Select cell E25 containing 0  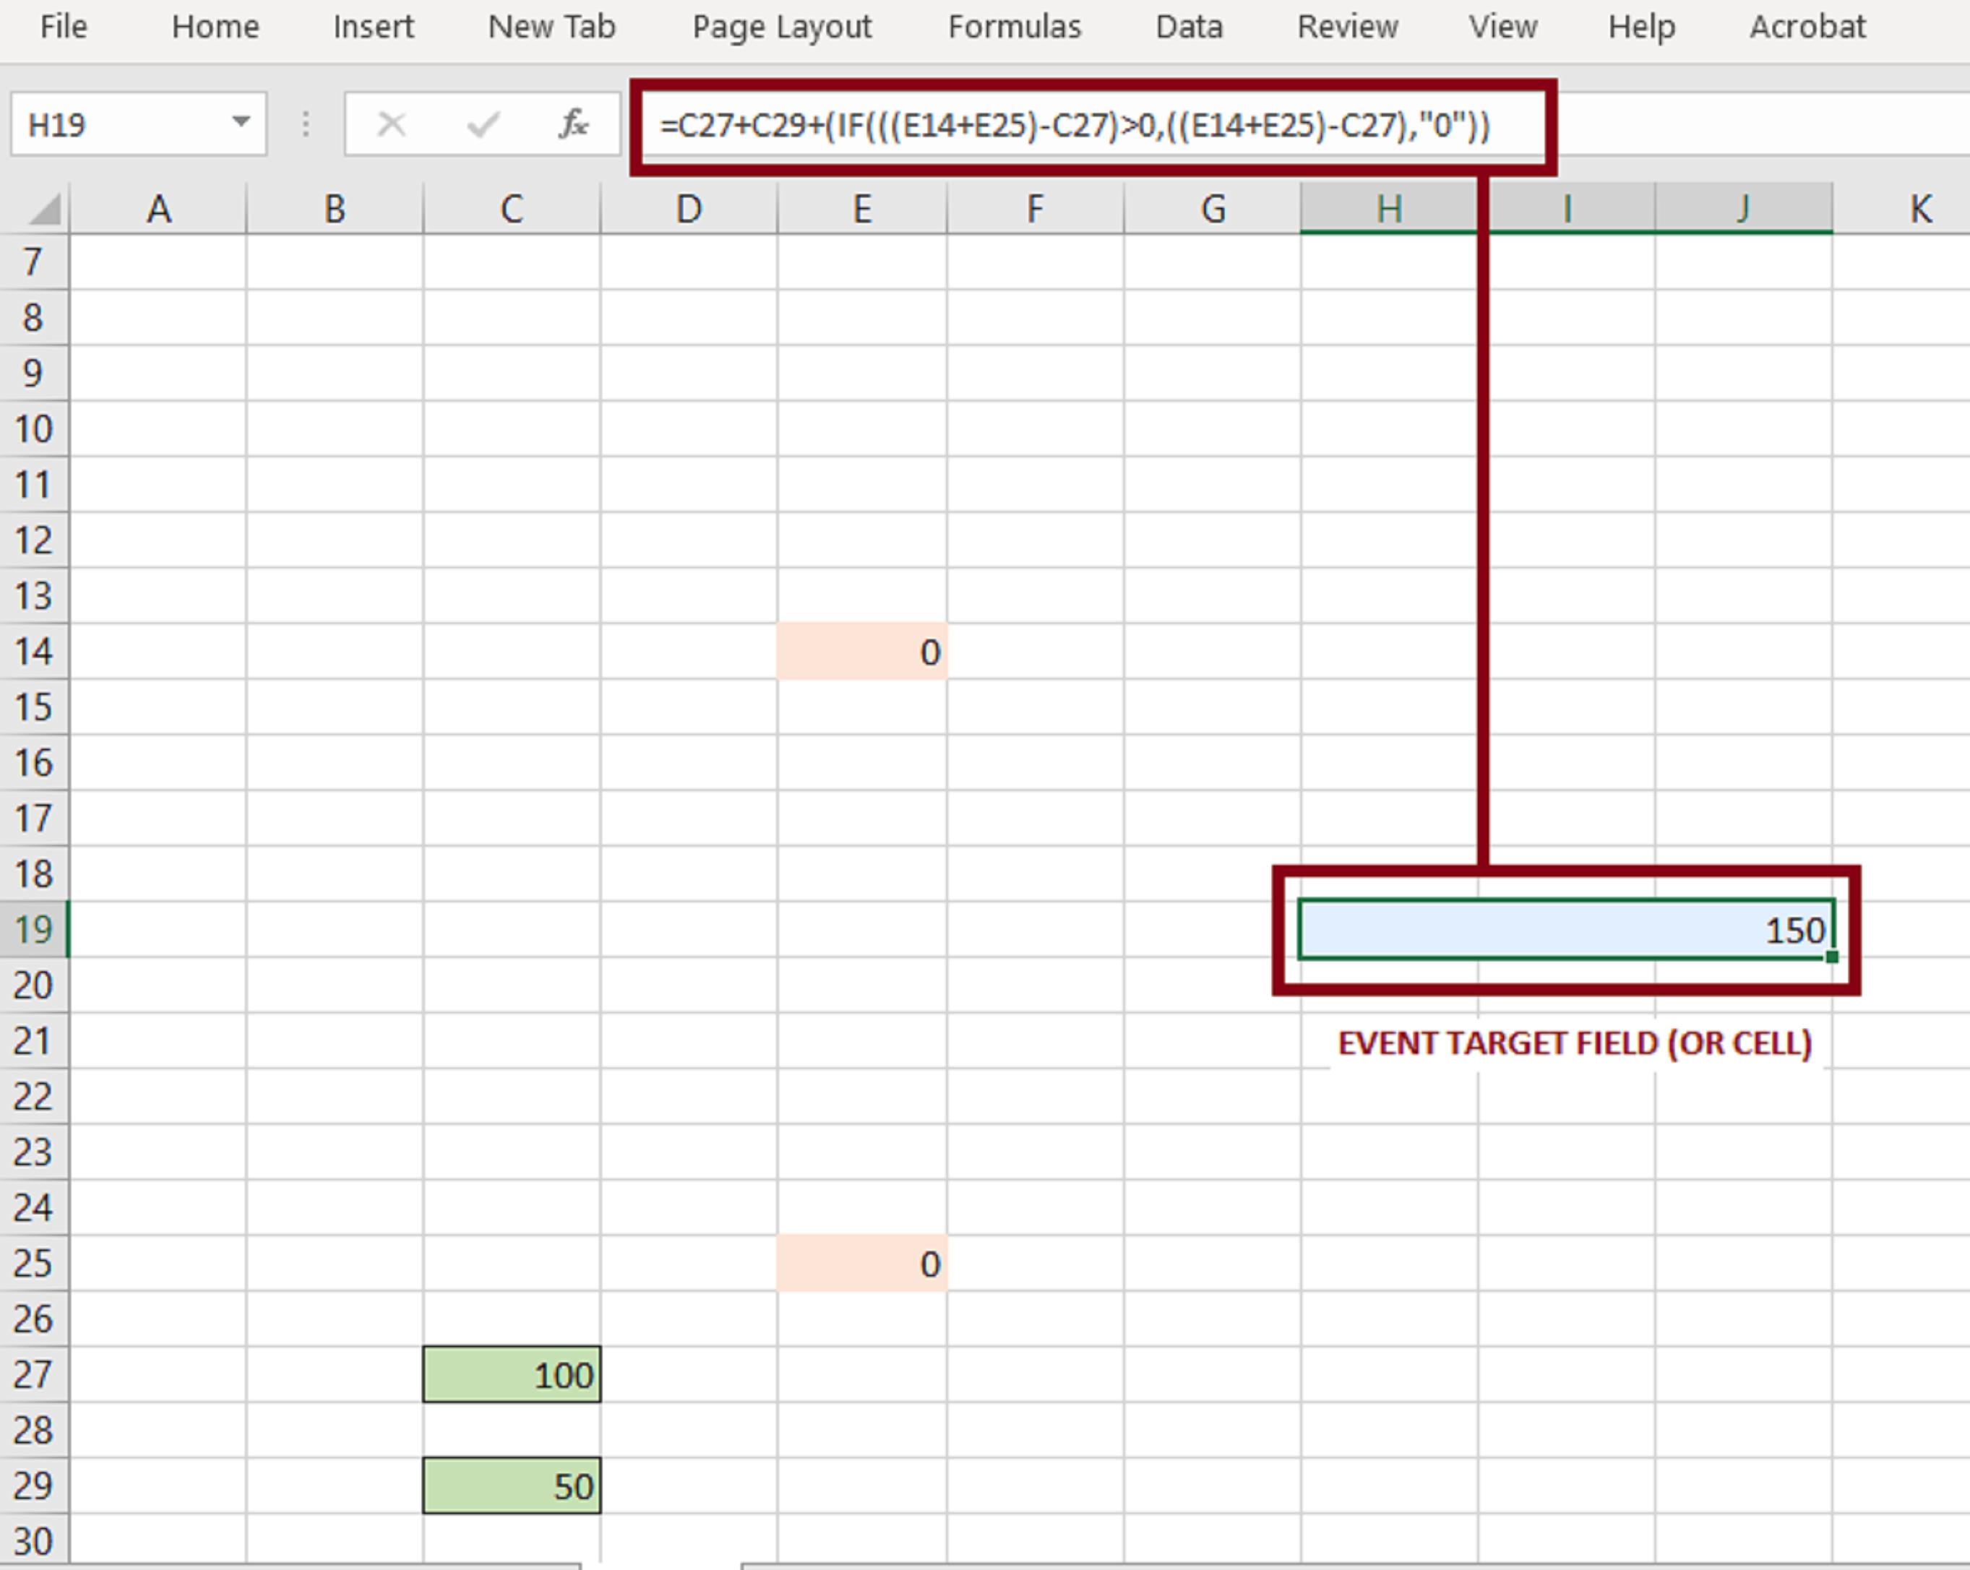[861, 1263]
